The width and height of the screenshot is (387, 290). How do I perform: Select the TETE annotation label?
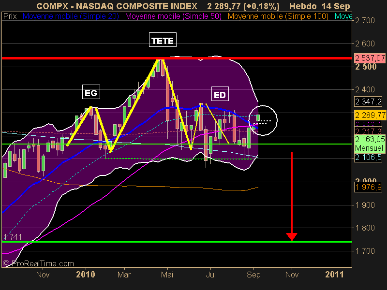[163, 40]
